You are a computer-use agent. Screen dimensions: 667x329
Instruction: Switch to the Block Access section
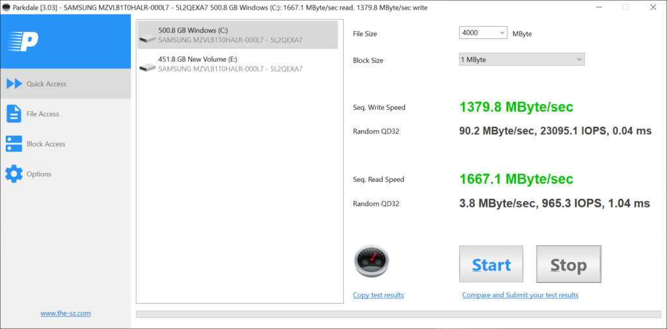(66, 144)
